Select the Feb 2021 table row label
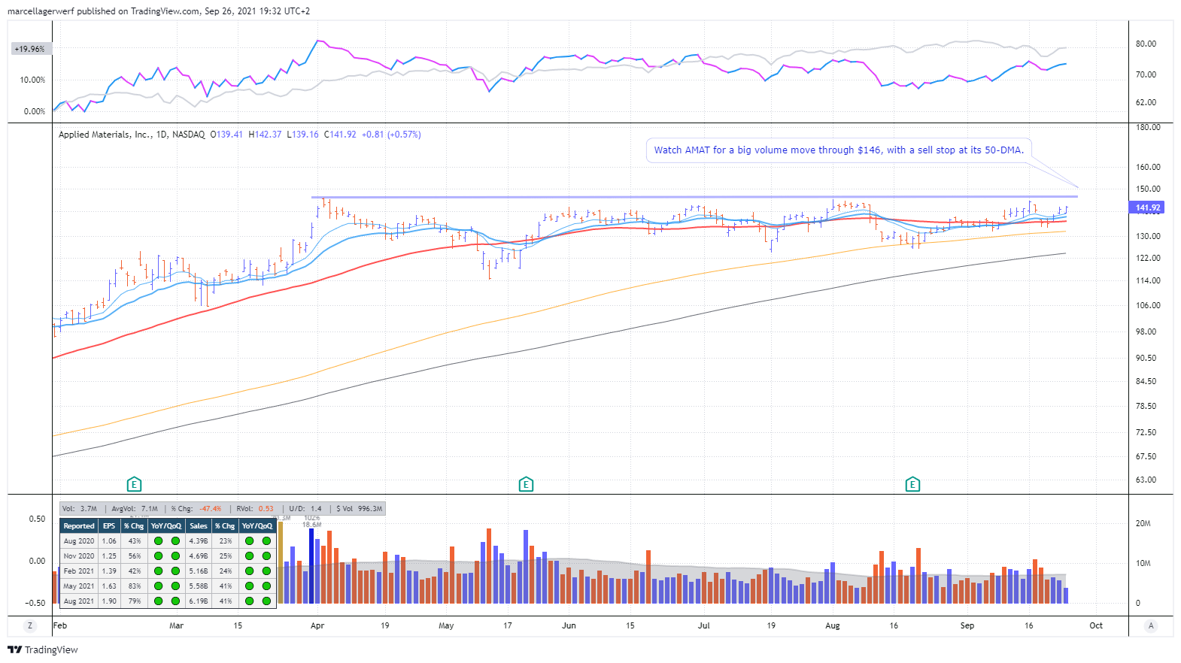Screen dimensions: 1181x663 click(x=79, y=571)
